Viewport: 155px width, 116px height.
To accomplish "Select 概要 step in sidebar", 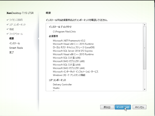I will pyautogui.click(x=12, y=38).
